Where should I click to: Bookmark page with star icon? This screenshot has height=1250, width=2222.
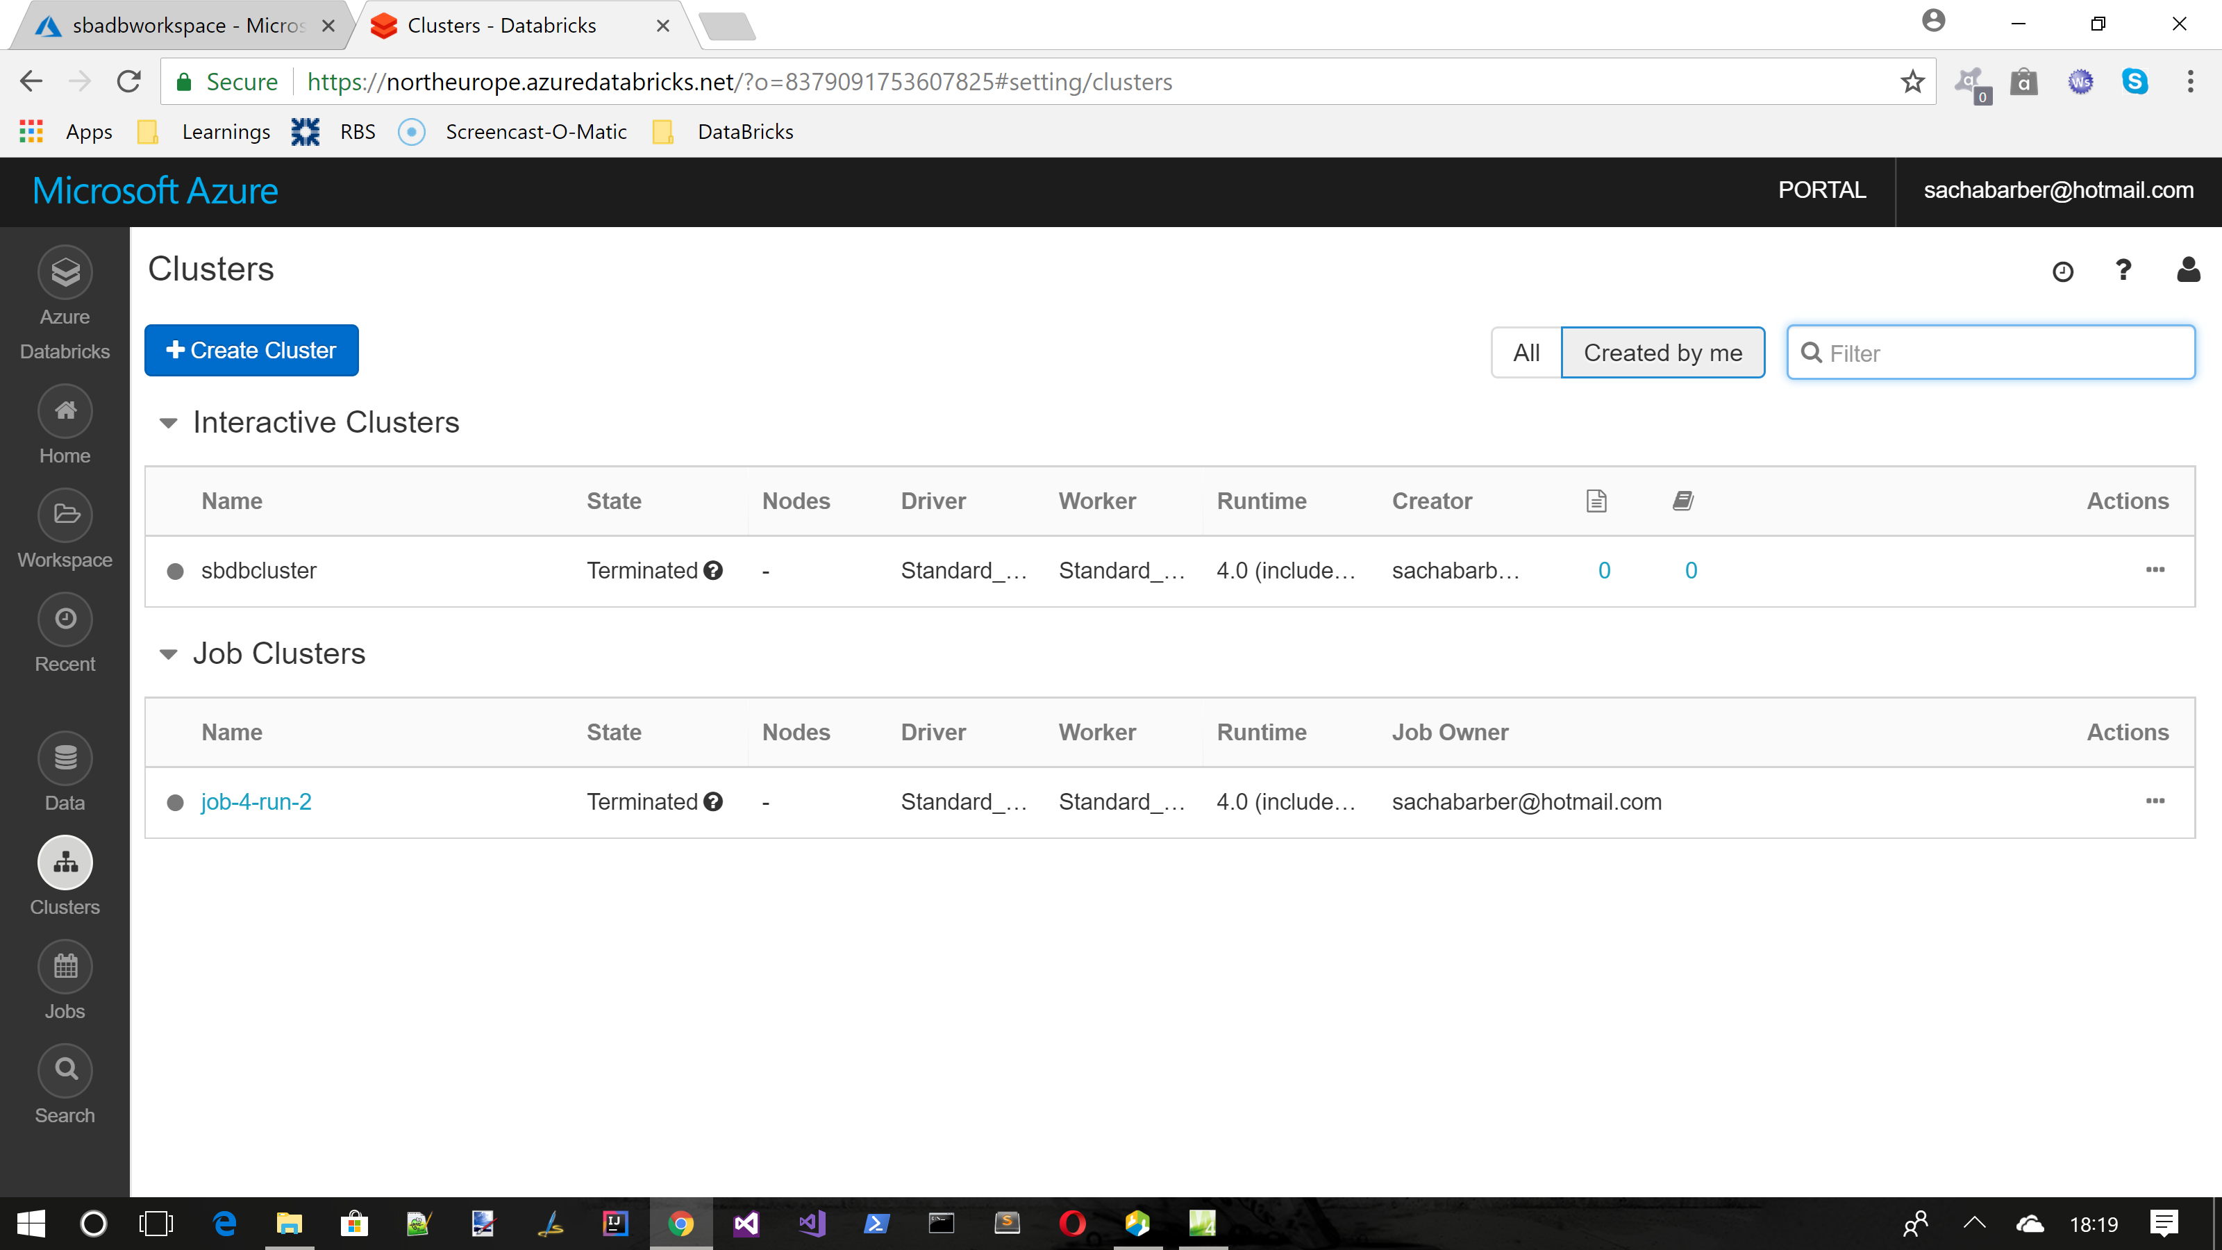point(1912,82)
